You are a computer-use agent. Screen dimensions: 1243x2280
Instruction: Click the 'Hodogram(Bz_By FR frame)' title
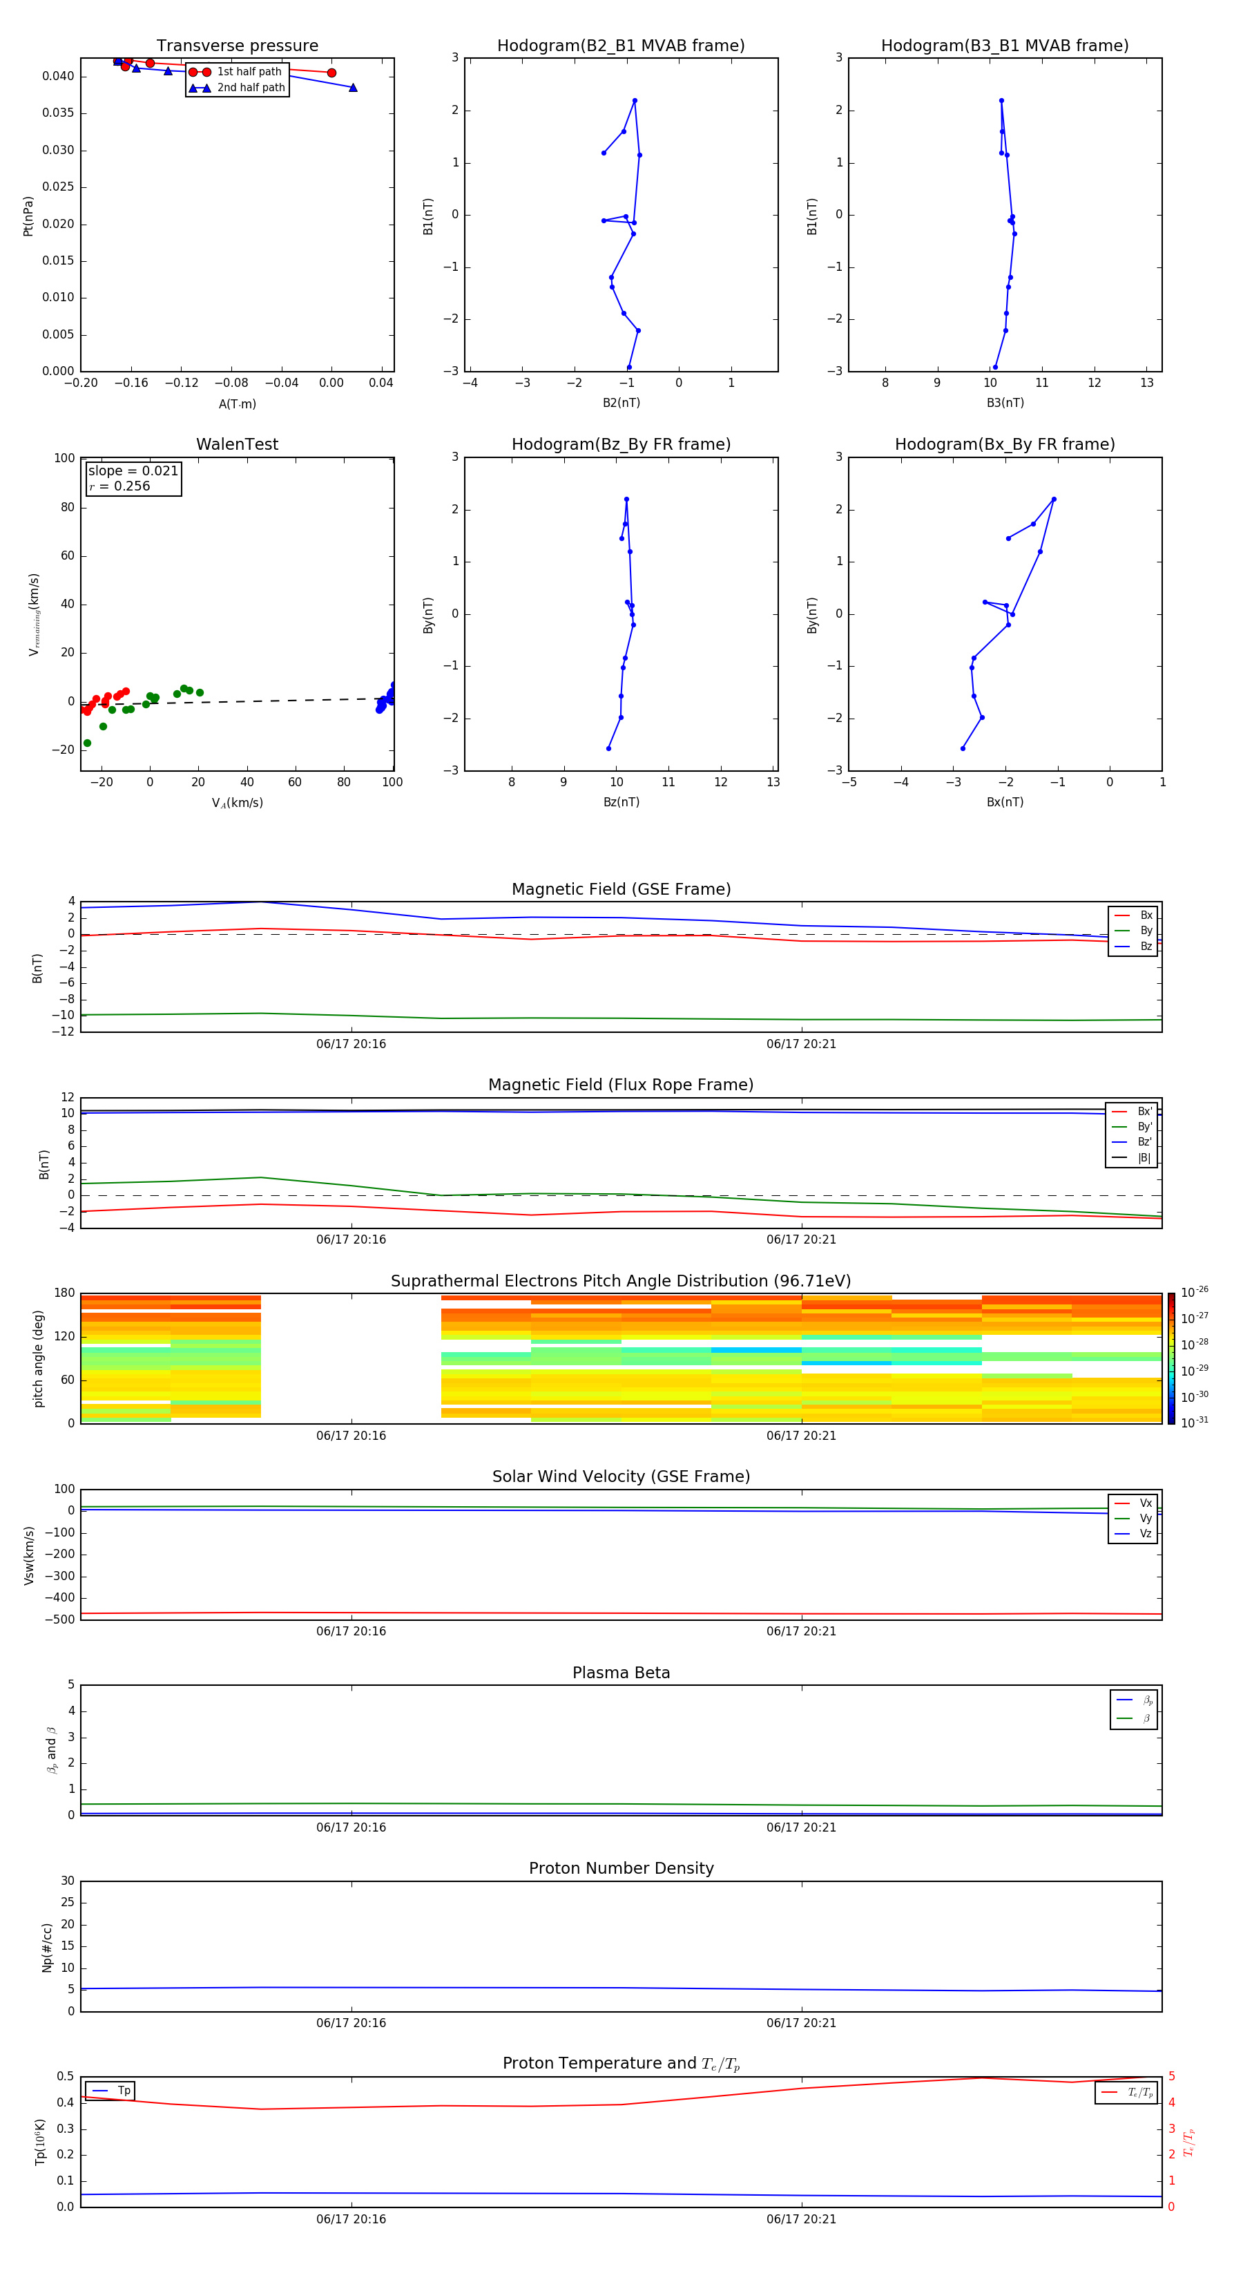click(x=621, y=444)
